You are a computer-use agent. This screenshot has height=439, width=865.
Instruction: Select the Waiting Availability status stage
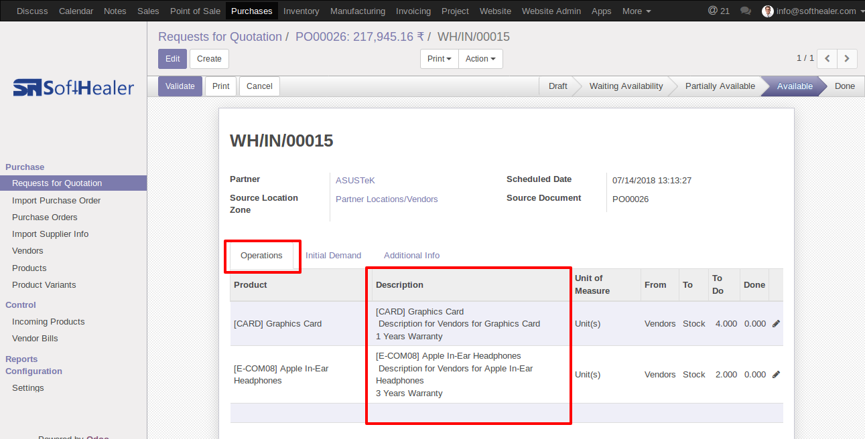coord(626,86)
